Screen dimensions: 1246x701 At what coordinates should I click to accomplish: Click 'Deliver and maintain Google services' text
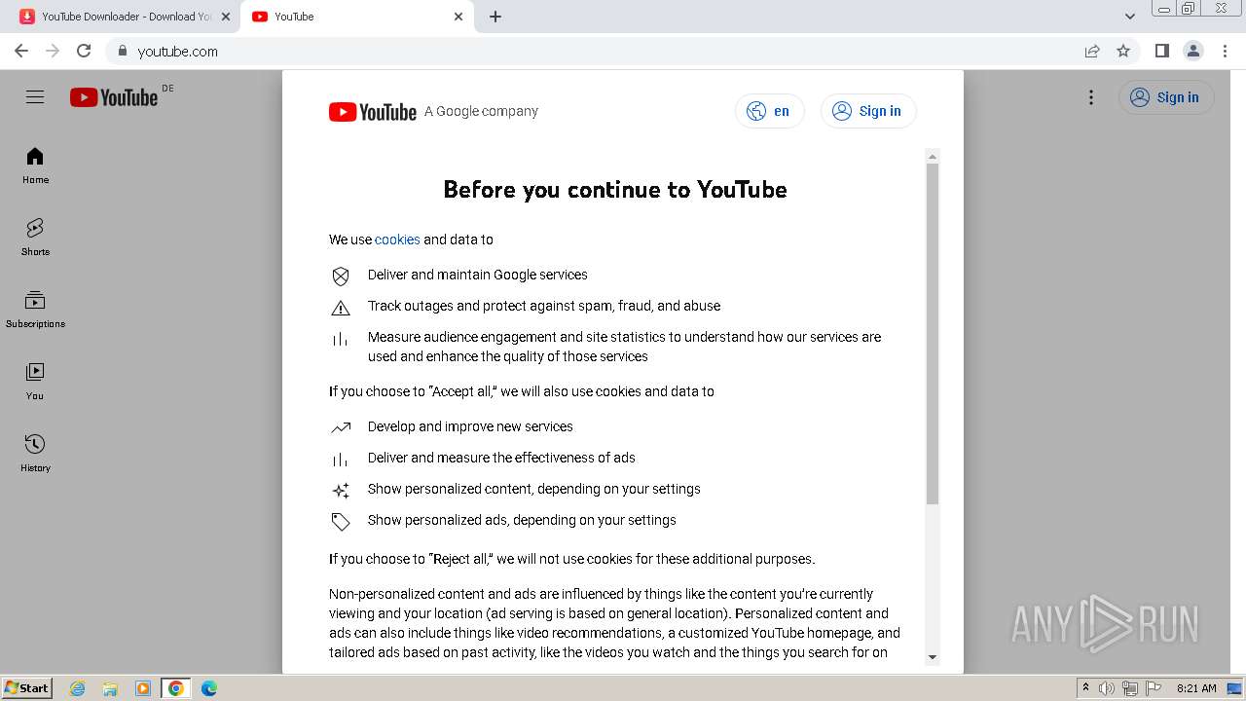(478, 275)
